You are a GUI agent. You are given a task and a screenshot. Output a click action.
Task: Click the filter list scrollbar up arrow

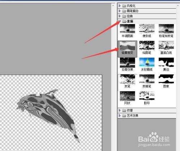[x=178, y=5]
